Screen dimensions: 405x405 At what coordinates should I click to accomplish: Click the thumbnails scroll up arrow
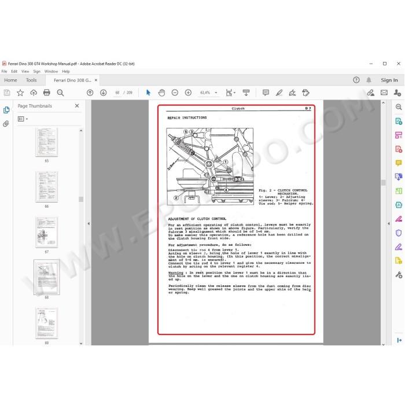point(81,131)
